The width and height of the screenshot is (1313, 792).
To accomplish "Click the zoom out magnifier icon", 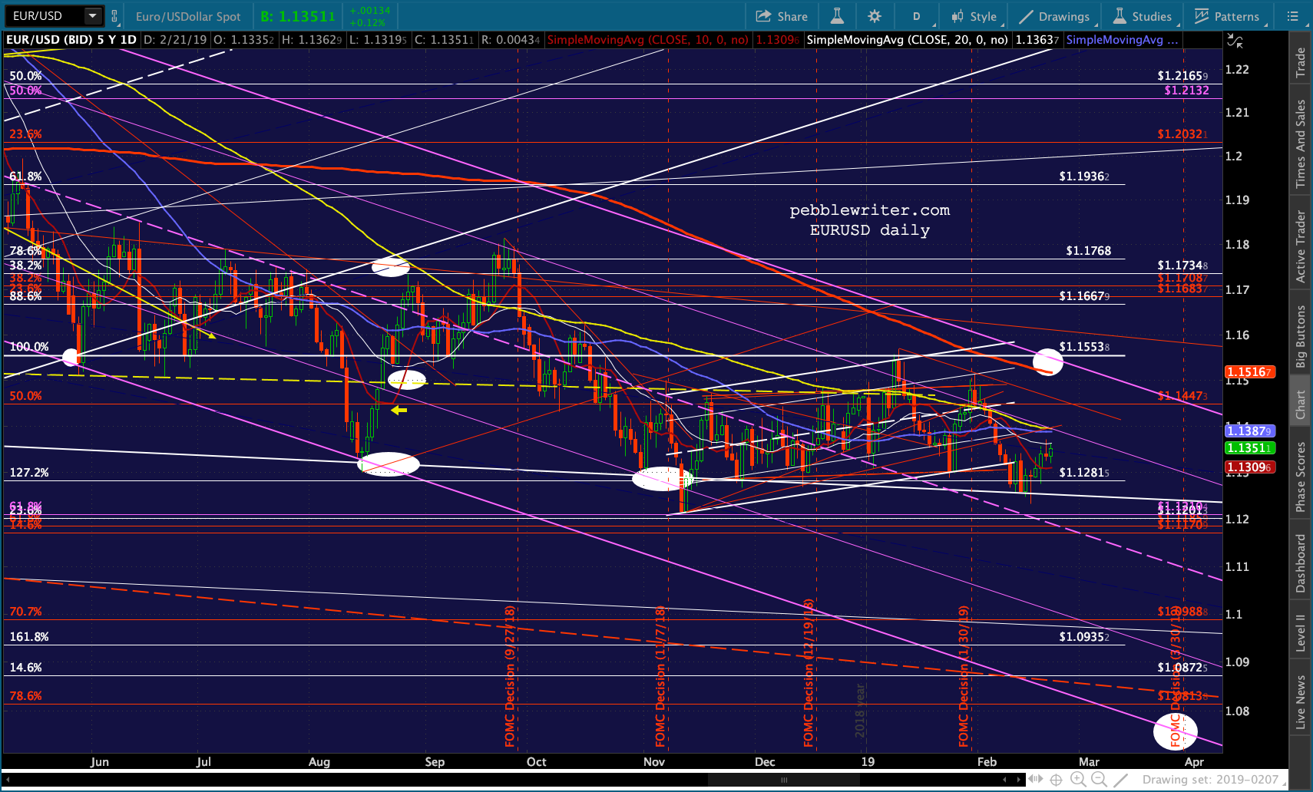I will coord(1099,780).
